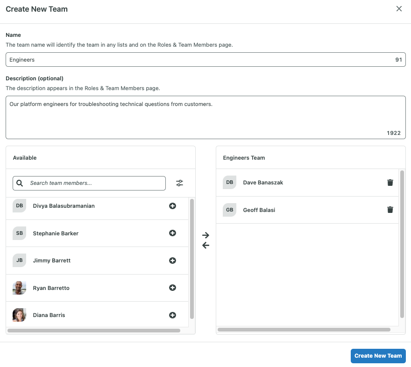
Task: Remove Dave Banaszak with trash icon
Action: [x=390, y=183]
